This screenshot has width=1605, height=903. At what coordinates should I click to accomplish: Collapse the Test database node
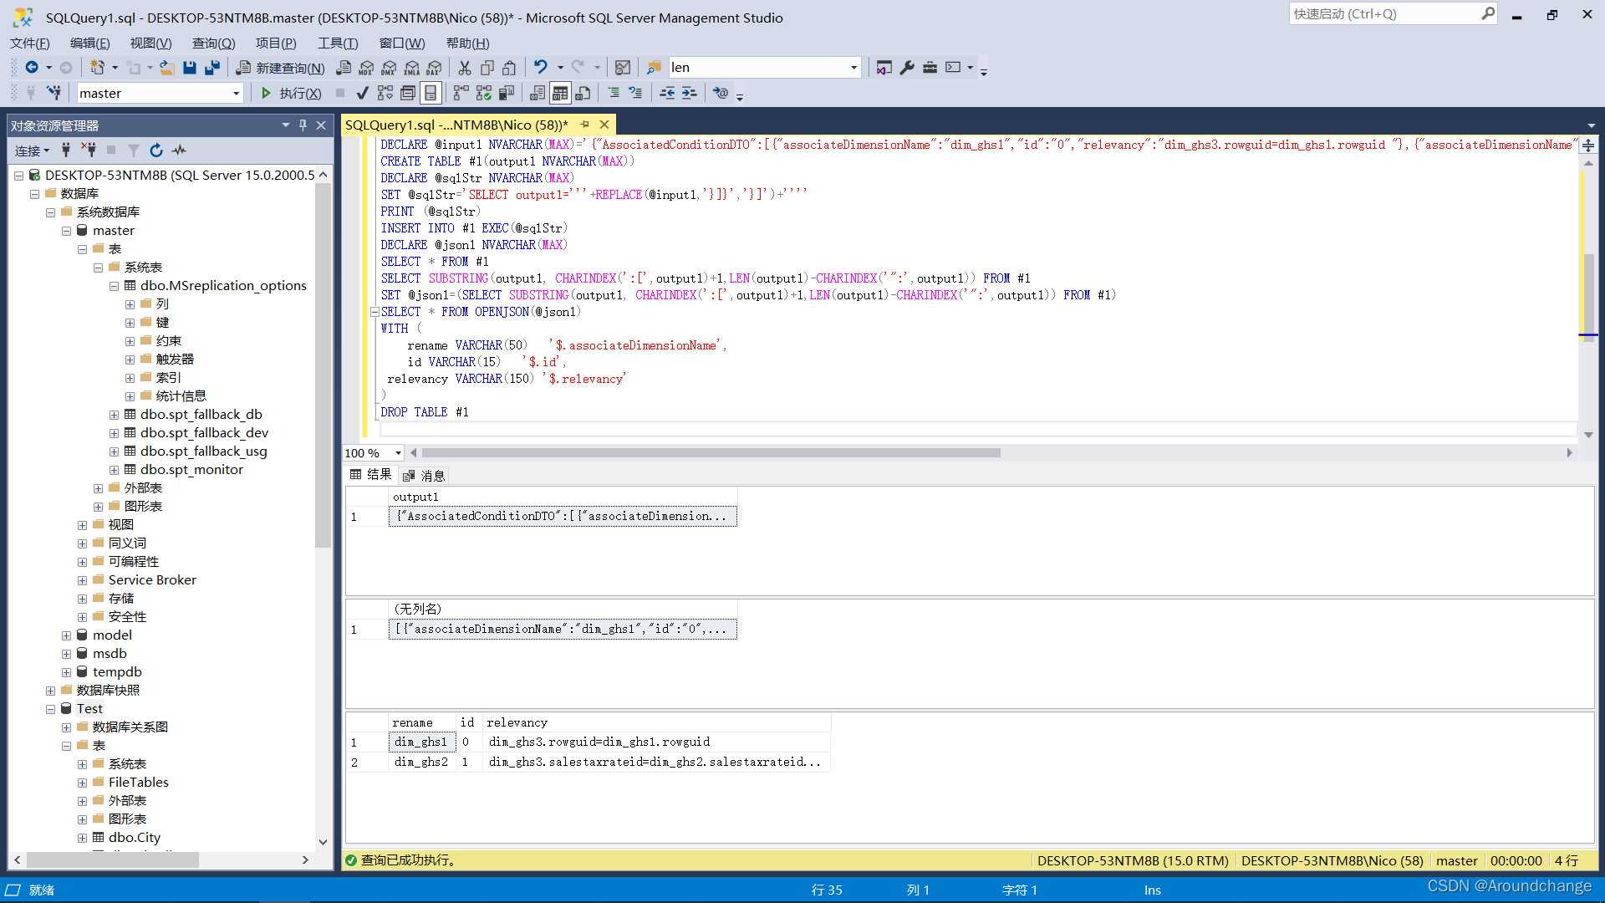coord(50,709)
